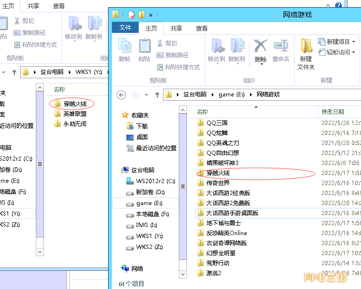Switch to 主页 tab in 网络游戏 window
Viewport: 361px width, 289px height.
[x=151, y=28]
